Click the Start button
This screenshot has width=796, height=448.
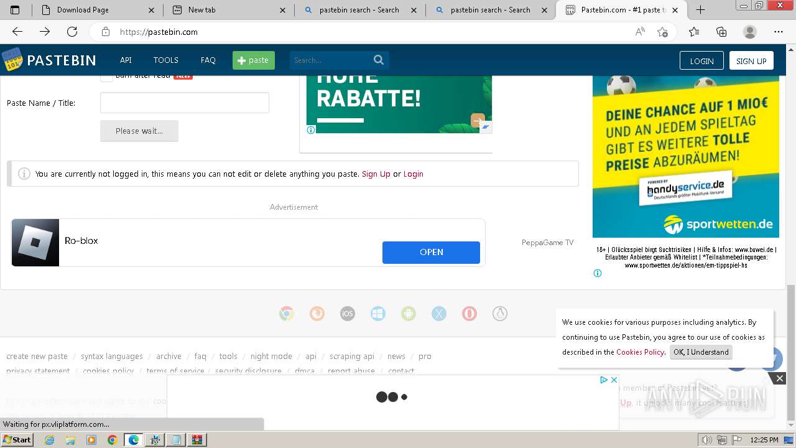coord(17,440)
